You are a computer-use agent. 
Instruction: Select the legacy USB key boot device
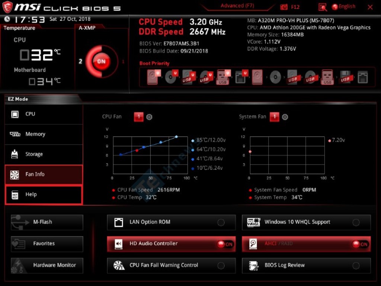[327, 77]
